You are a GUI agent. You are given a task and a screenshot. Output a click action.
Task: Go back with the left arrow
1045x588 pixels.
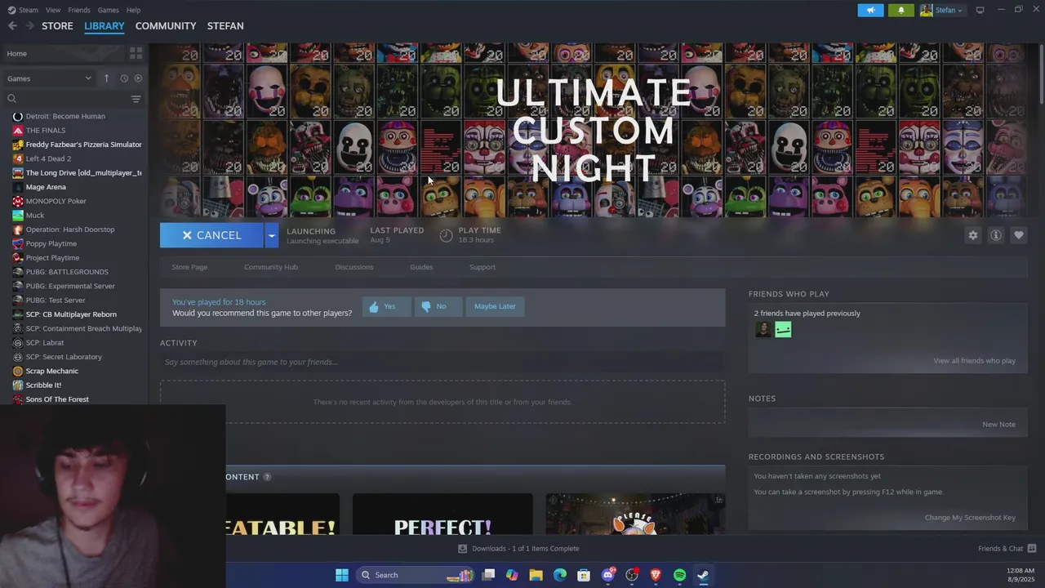12,26
